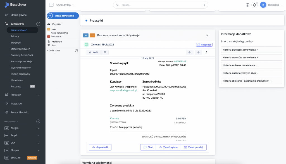Image resolution: width=286 pixels, height=164 pixels.
Task: Click the search arrow submit icon
Action: [204, 5]
